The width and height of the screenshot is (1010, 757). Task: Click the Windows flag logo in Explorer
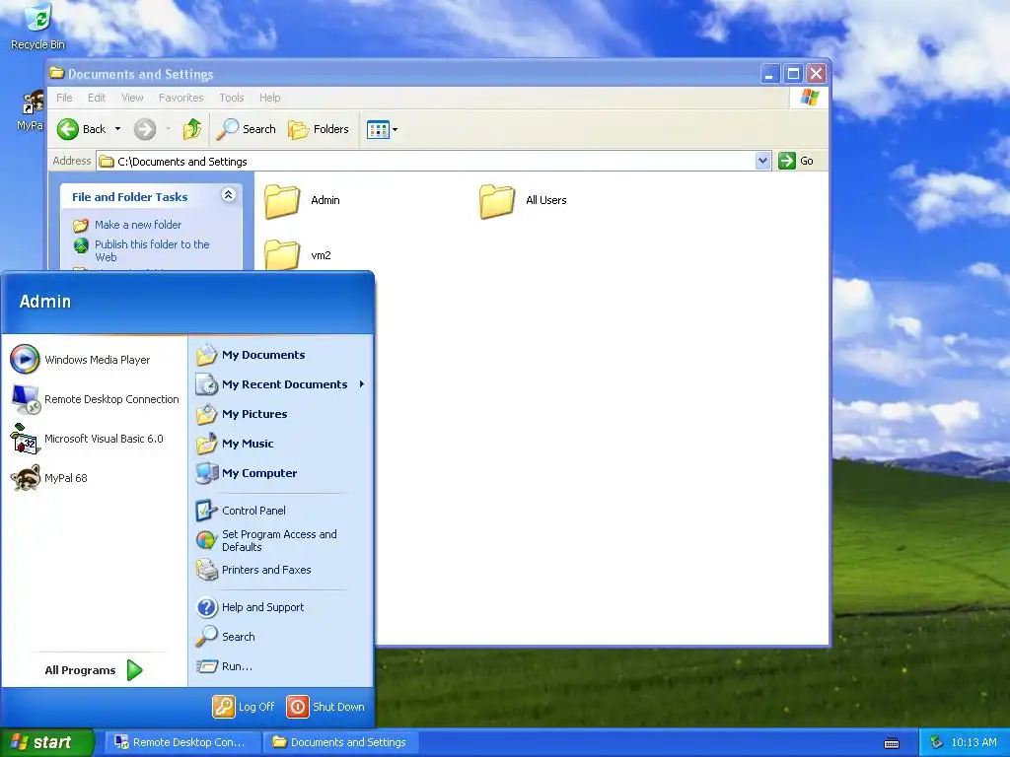[809, 98]
